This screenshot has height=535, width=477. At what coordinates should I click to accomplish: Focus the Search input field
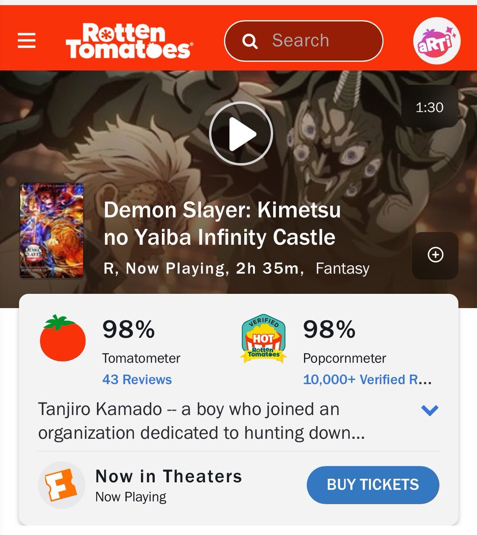click(304, 41)
